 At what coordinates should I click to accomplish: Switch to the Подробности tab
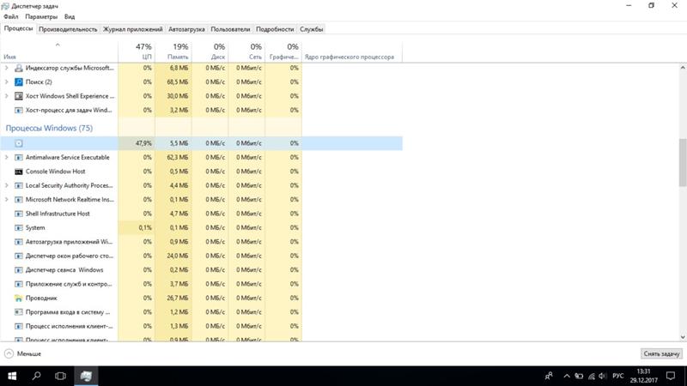point(275,29)
